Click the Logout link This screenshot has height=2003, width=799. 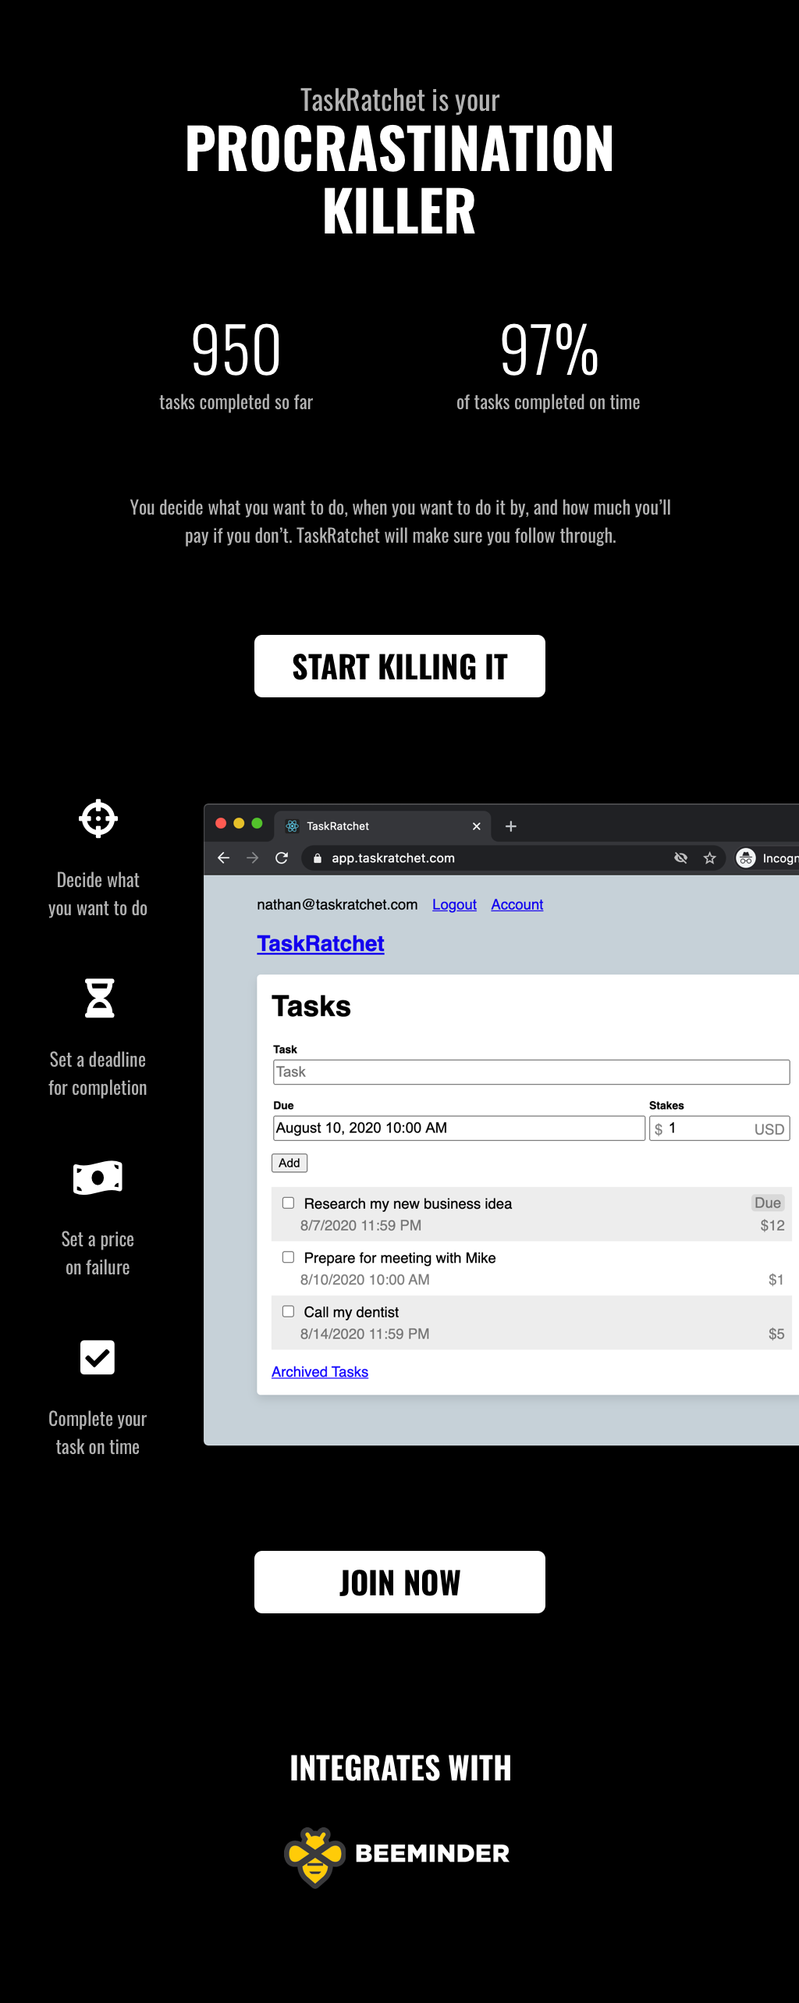(x=454, y=904)
